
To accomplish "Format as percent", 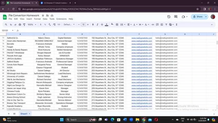I will pos(45,24).
